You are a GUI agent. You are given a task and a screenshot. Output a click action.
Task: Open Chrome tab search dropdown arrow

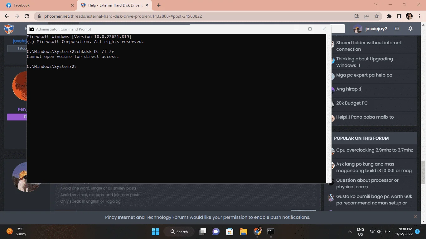(x=375, y=5)
